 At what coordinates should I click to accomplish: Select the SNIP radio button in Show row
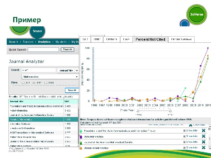(34, 83)
